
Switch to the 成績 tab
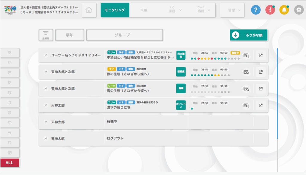click(x=144, y=10)
